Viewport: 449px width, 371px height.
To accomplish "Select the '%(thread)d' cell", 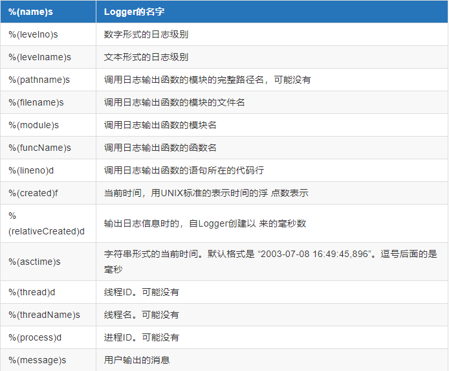I will coord(48,292).
